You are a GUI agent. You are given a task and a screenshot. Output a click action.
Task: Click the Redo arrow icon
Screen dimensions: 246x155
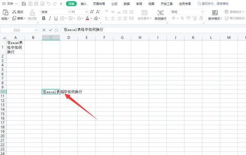coord(55,4)
